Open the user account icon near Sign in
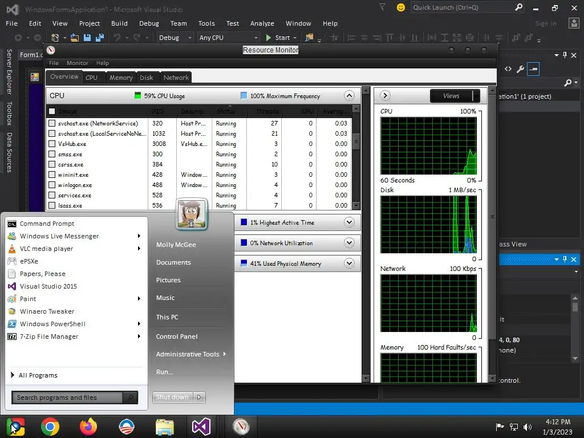Viewport: 584px width, 438px height. point(574,23)
